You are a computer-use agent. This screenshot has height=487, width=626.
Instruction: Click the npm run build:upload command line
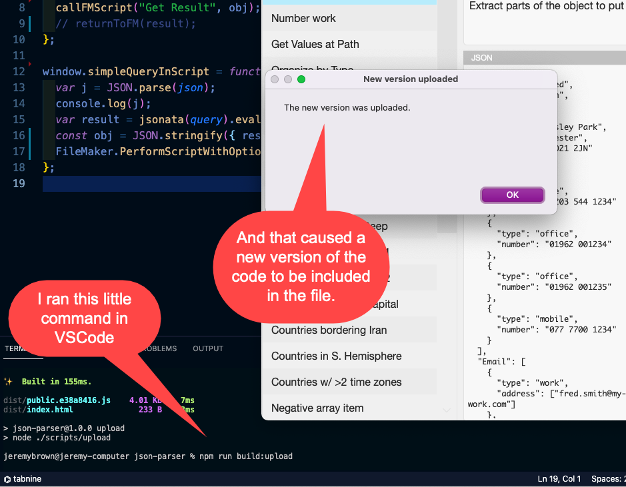click(246, 456)
